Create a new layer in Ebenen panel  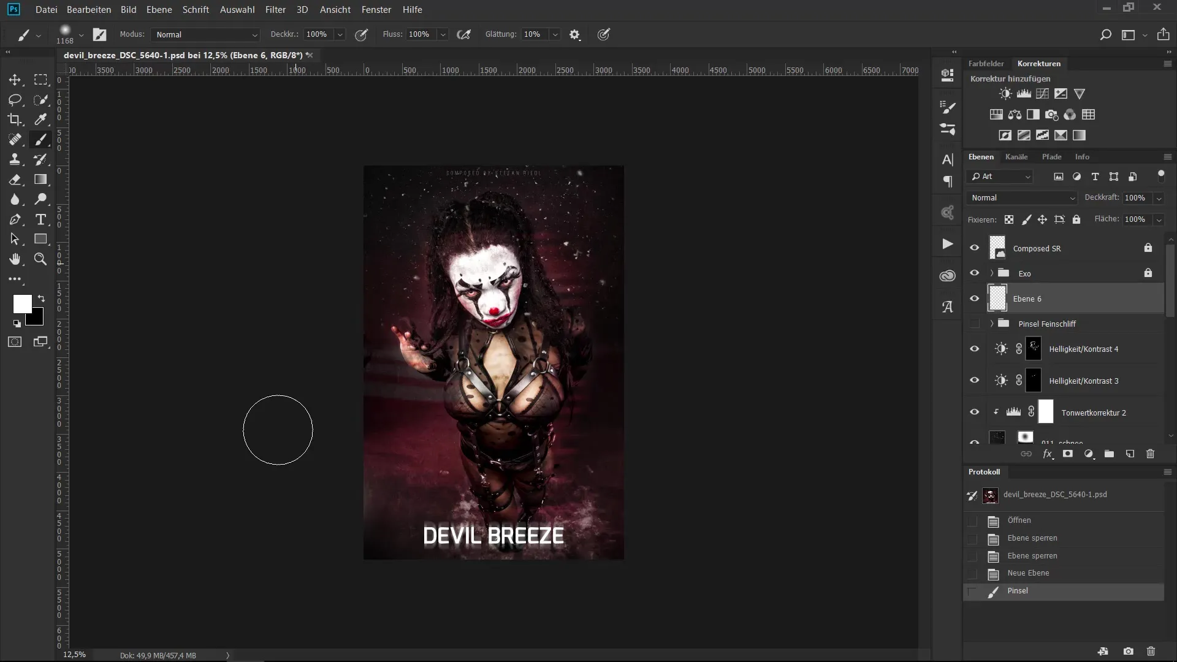tap(1130, 454)
